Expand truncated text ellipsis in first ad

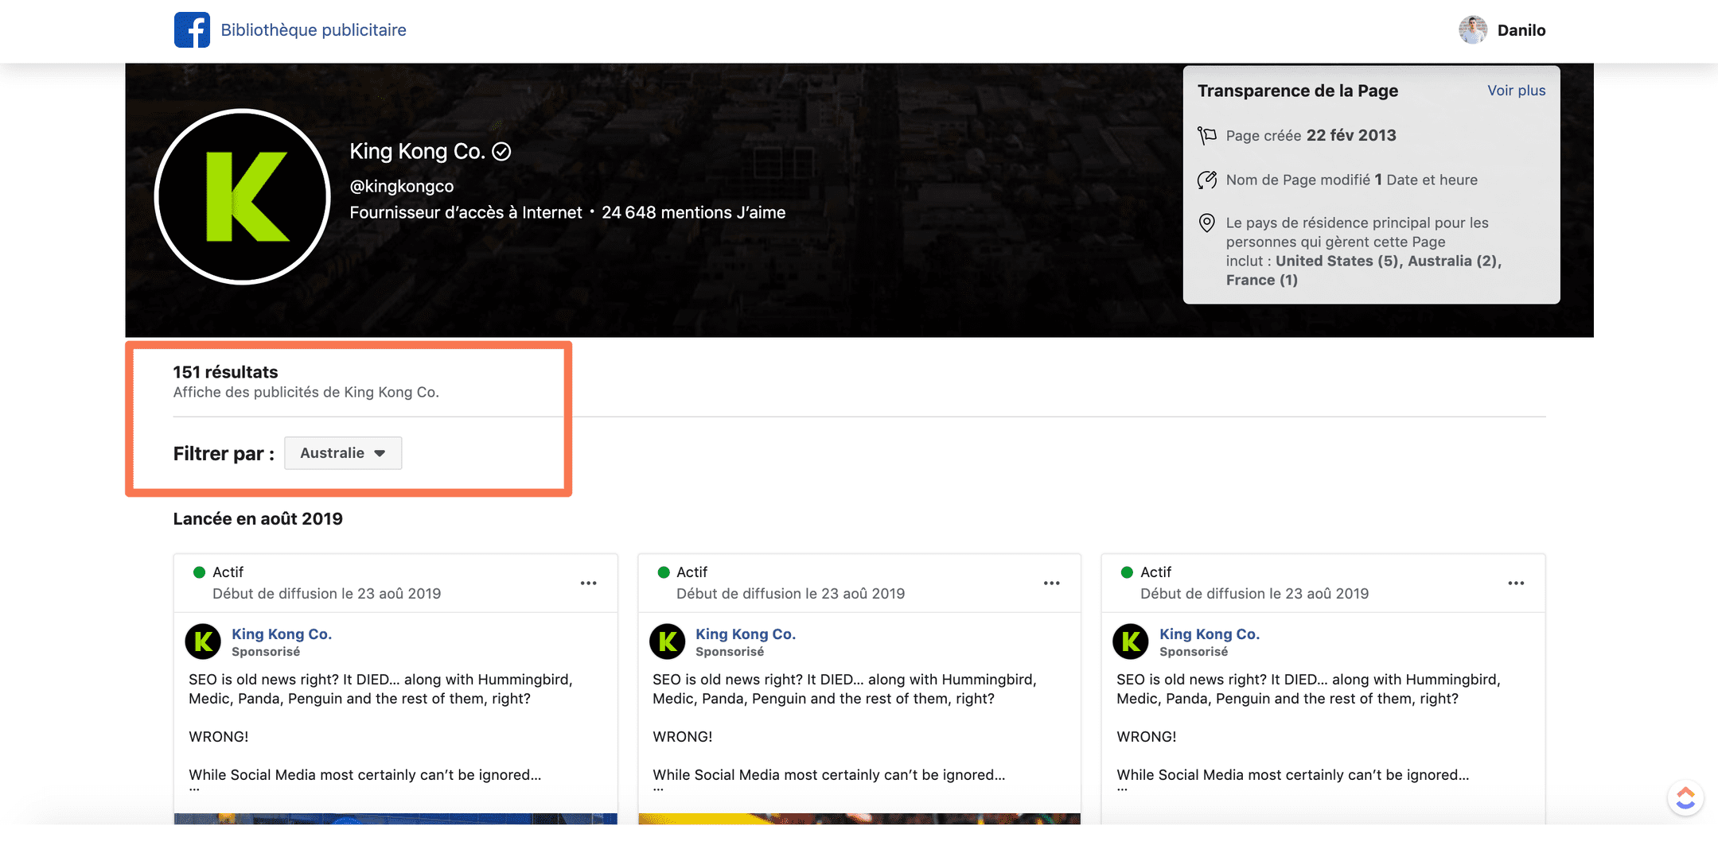click(x=194, y=789)
